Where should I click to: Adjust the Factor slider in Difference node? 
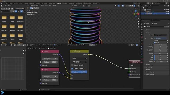pos(79,72)
